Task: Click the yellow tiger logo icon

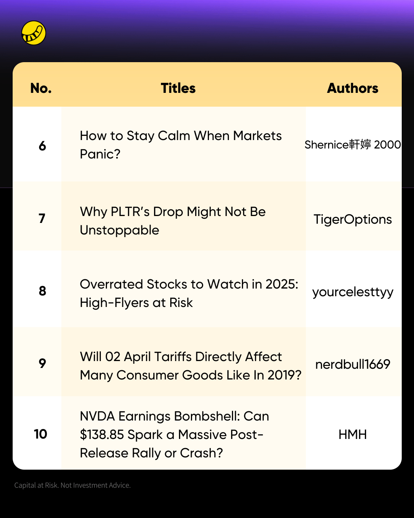Action: (34, 33)
